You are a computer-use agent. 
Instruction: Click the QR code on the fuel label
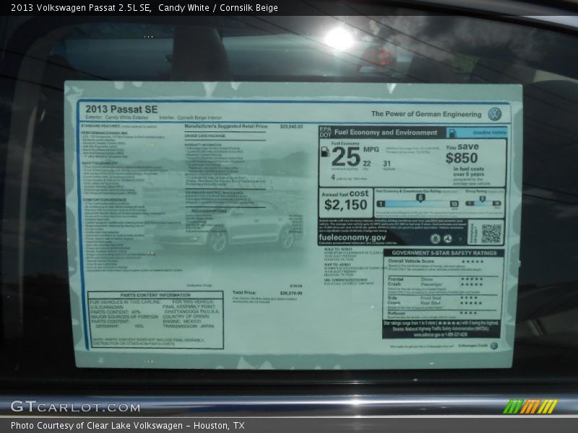click(x=491, y=233)
